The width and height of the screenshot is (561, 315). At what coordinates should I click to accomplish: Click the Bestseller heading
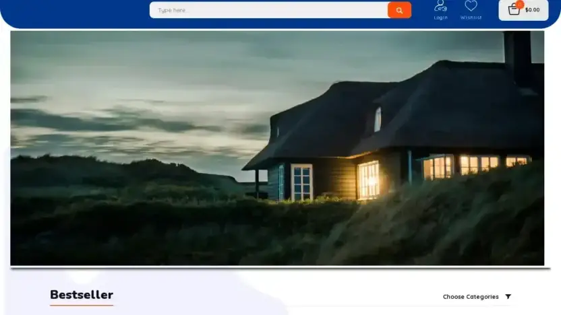point(82,295)
